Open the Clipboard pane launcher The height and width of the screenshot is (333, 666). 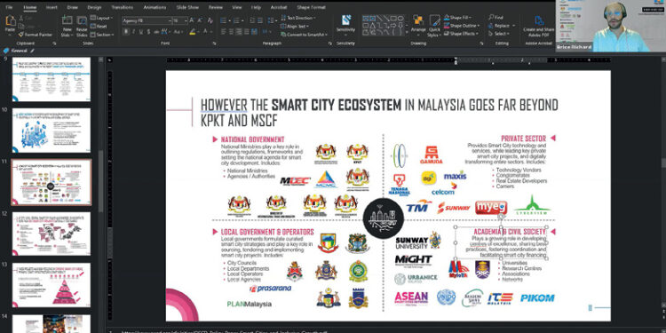pos(54,44)
